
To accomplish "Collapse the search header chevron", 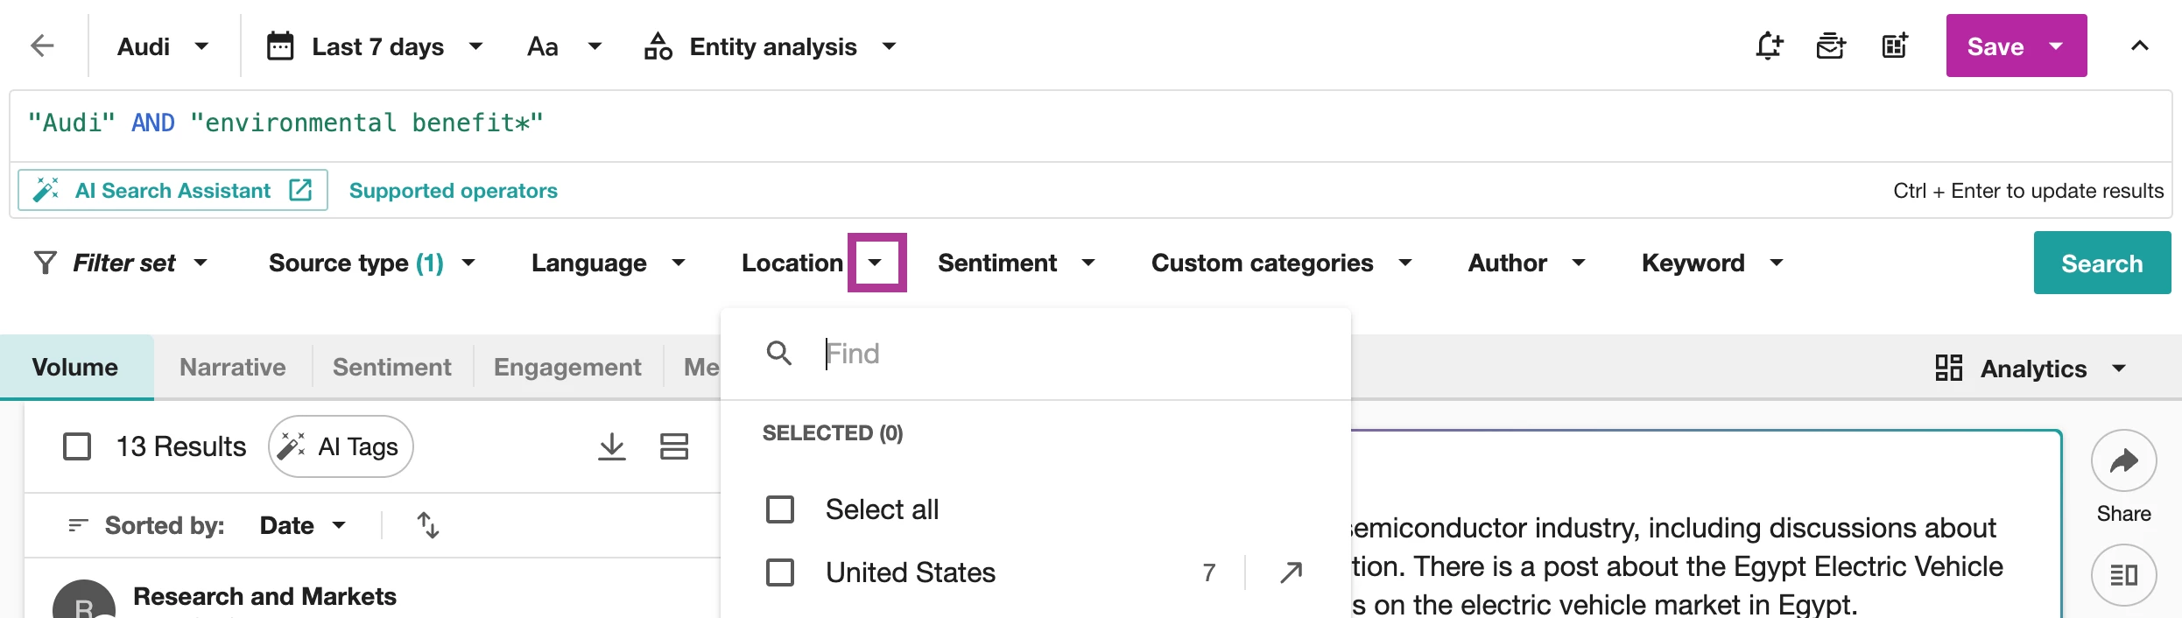I will [2139, 46].
